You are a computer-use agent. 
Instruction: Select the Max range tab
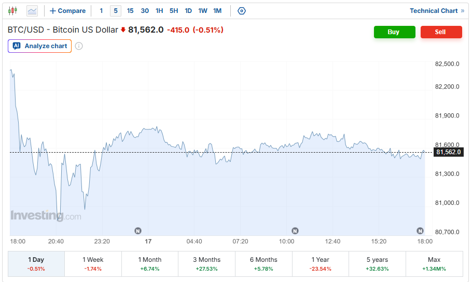[434, 264]
